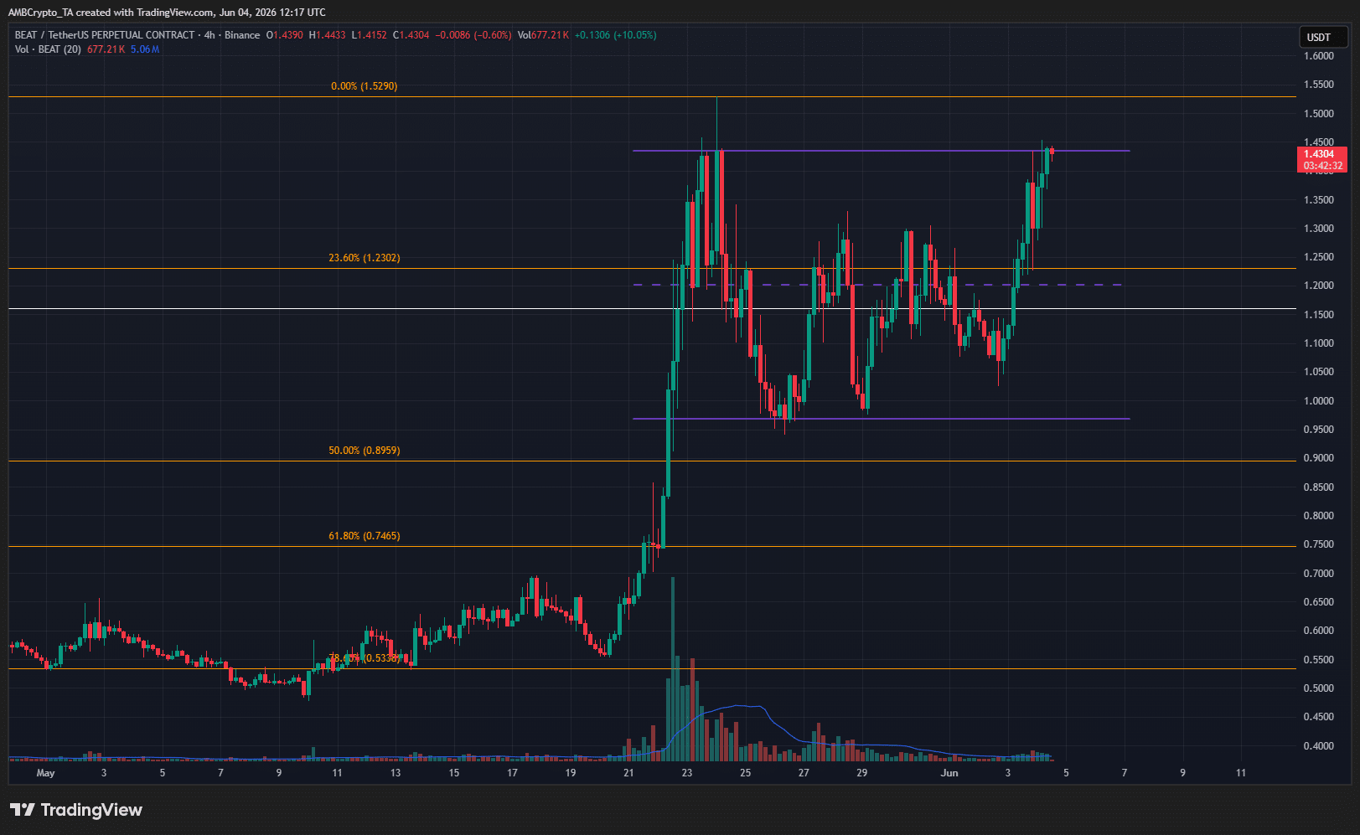Click the May label on time axis

point(46,773)
